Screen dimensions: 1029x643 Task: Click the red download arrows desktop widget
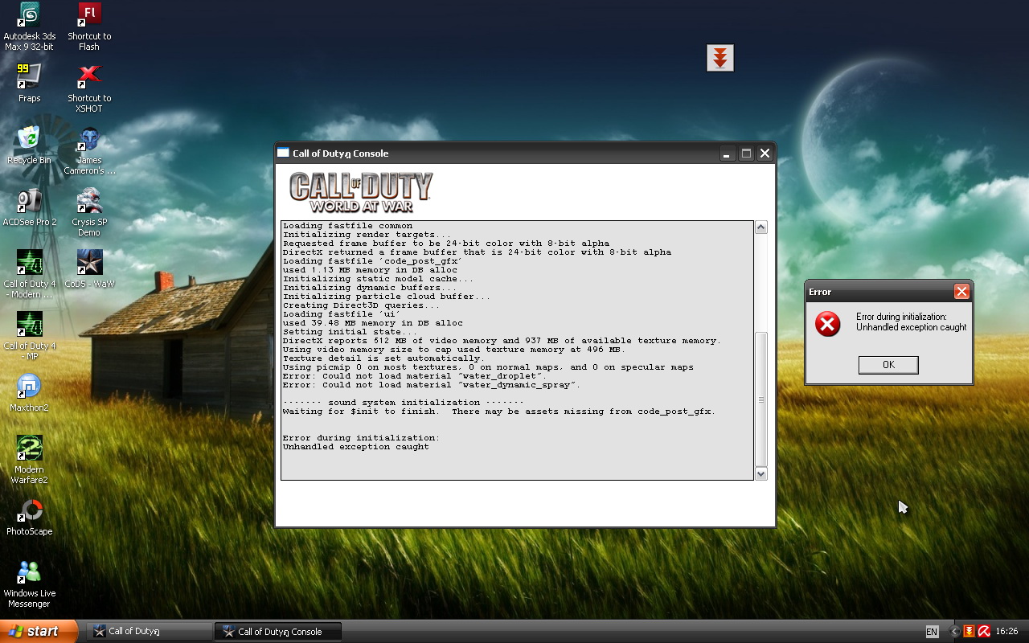click(x=720, y=58)
